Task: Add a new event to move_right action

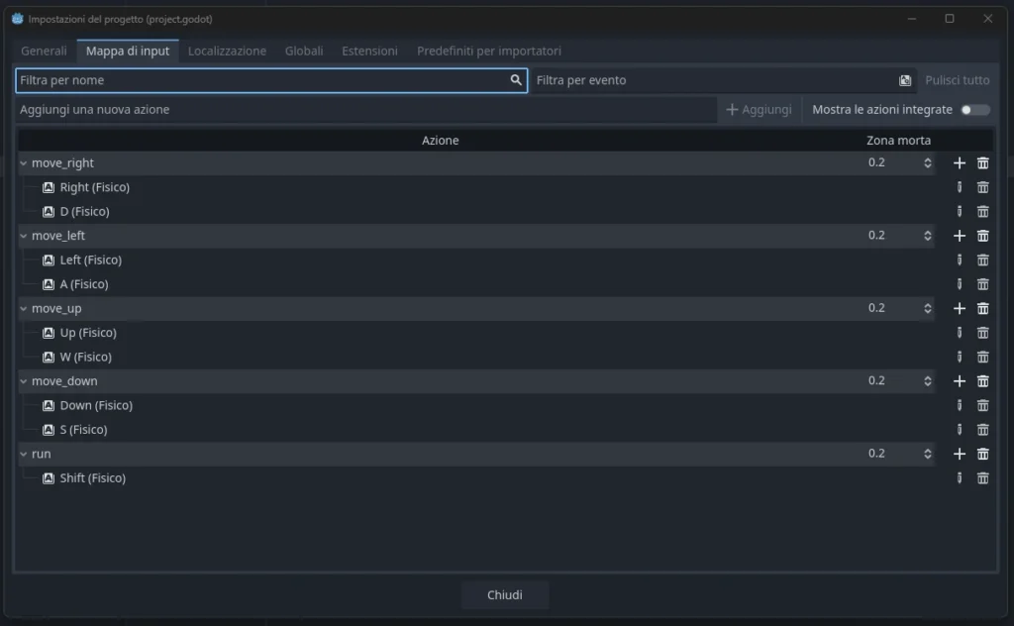Action: (959, 162)
